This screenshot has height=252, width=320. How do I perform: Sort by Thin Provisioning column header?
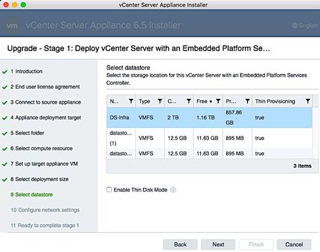pyautogui.click(x=275, y=101)
